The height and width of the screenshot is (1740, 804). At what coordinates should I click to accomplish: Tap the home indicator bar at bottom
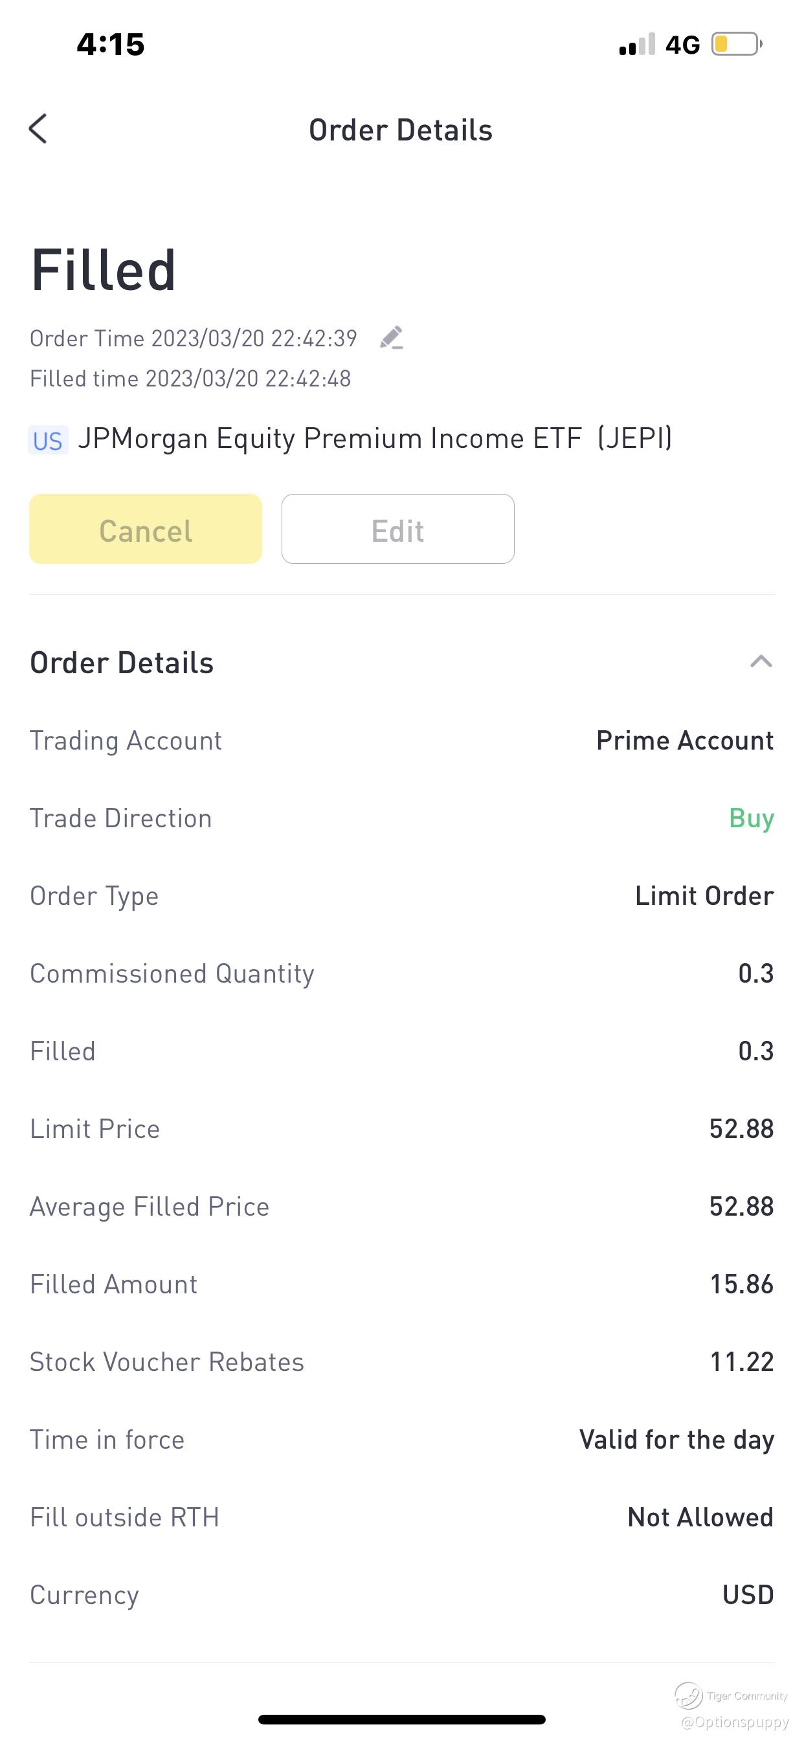coord(402,1719)
